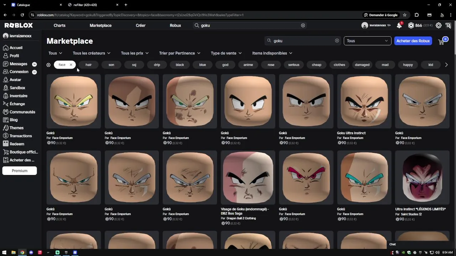Image resolution: width=456 pixels, height=256 pixels.
Task: Expand the Tous les créateurs filter
Action: 92,53
